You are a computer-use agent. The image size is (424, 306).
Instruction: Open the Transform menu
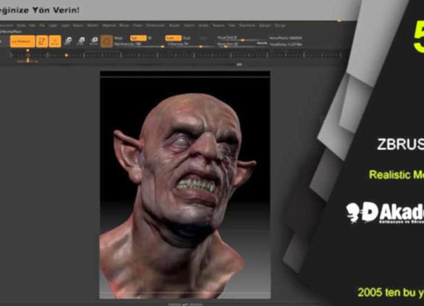247,25
